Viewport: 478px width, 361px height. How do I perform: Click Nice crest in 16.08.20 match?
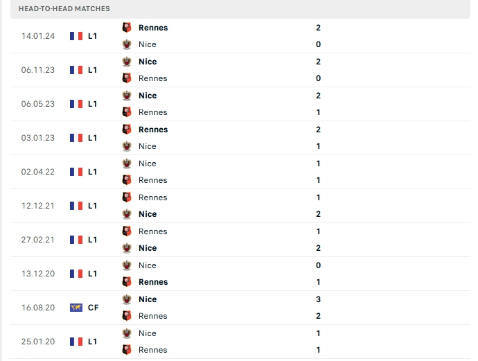click(x=126, y=299)
